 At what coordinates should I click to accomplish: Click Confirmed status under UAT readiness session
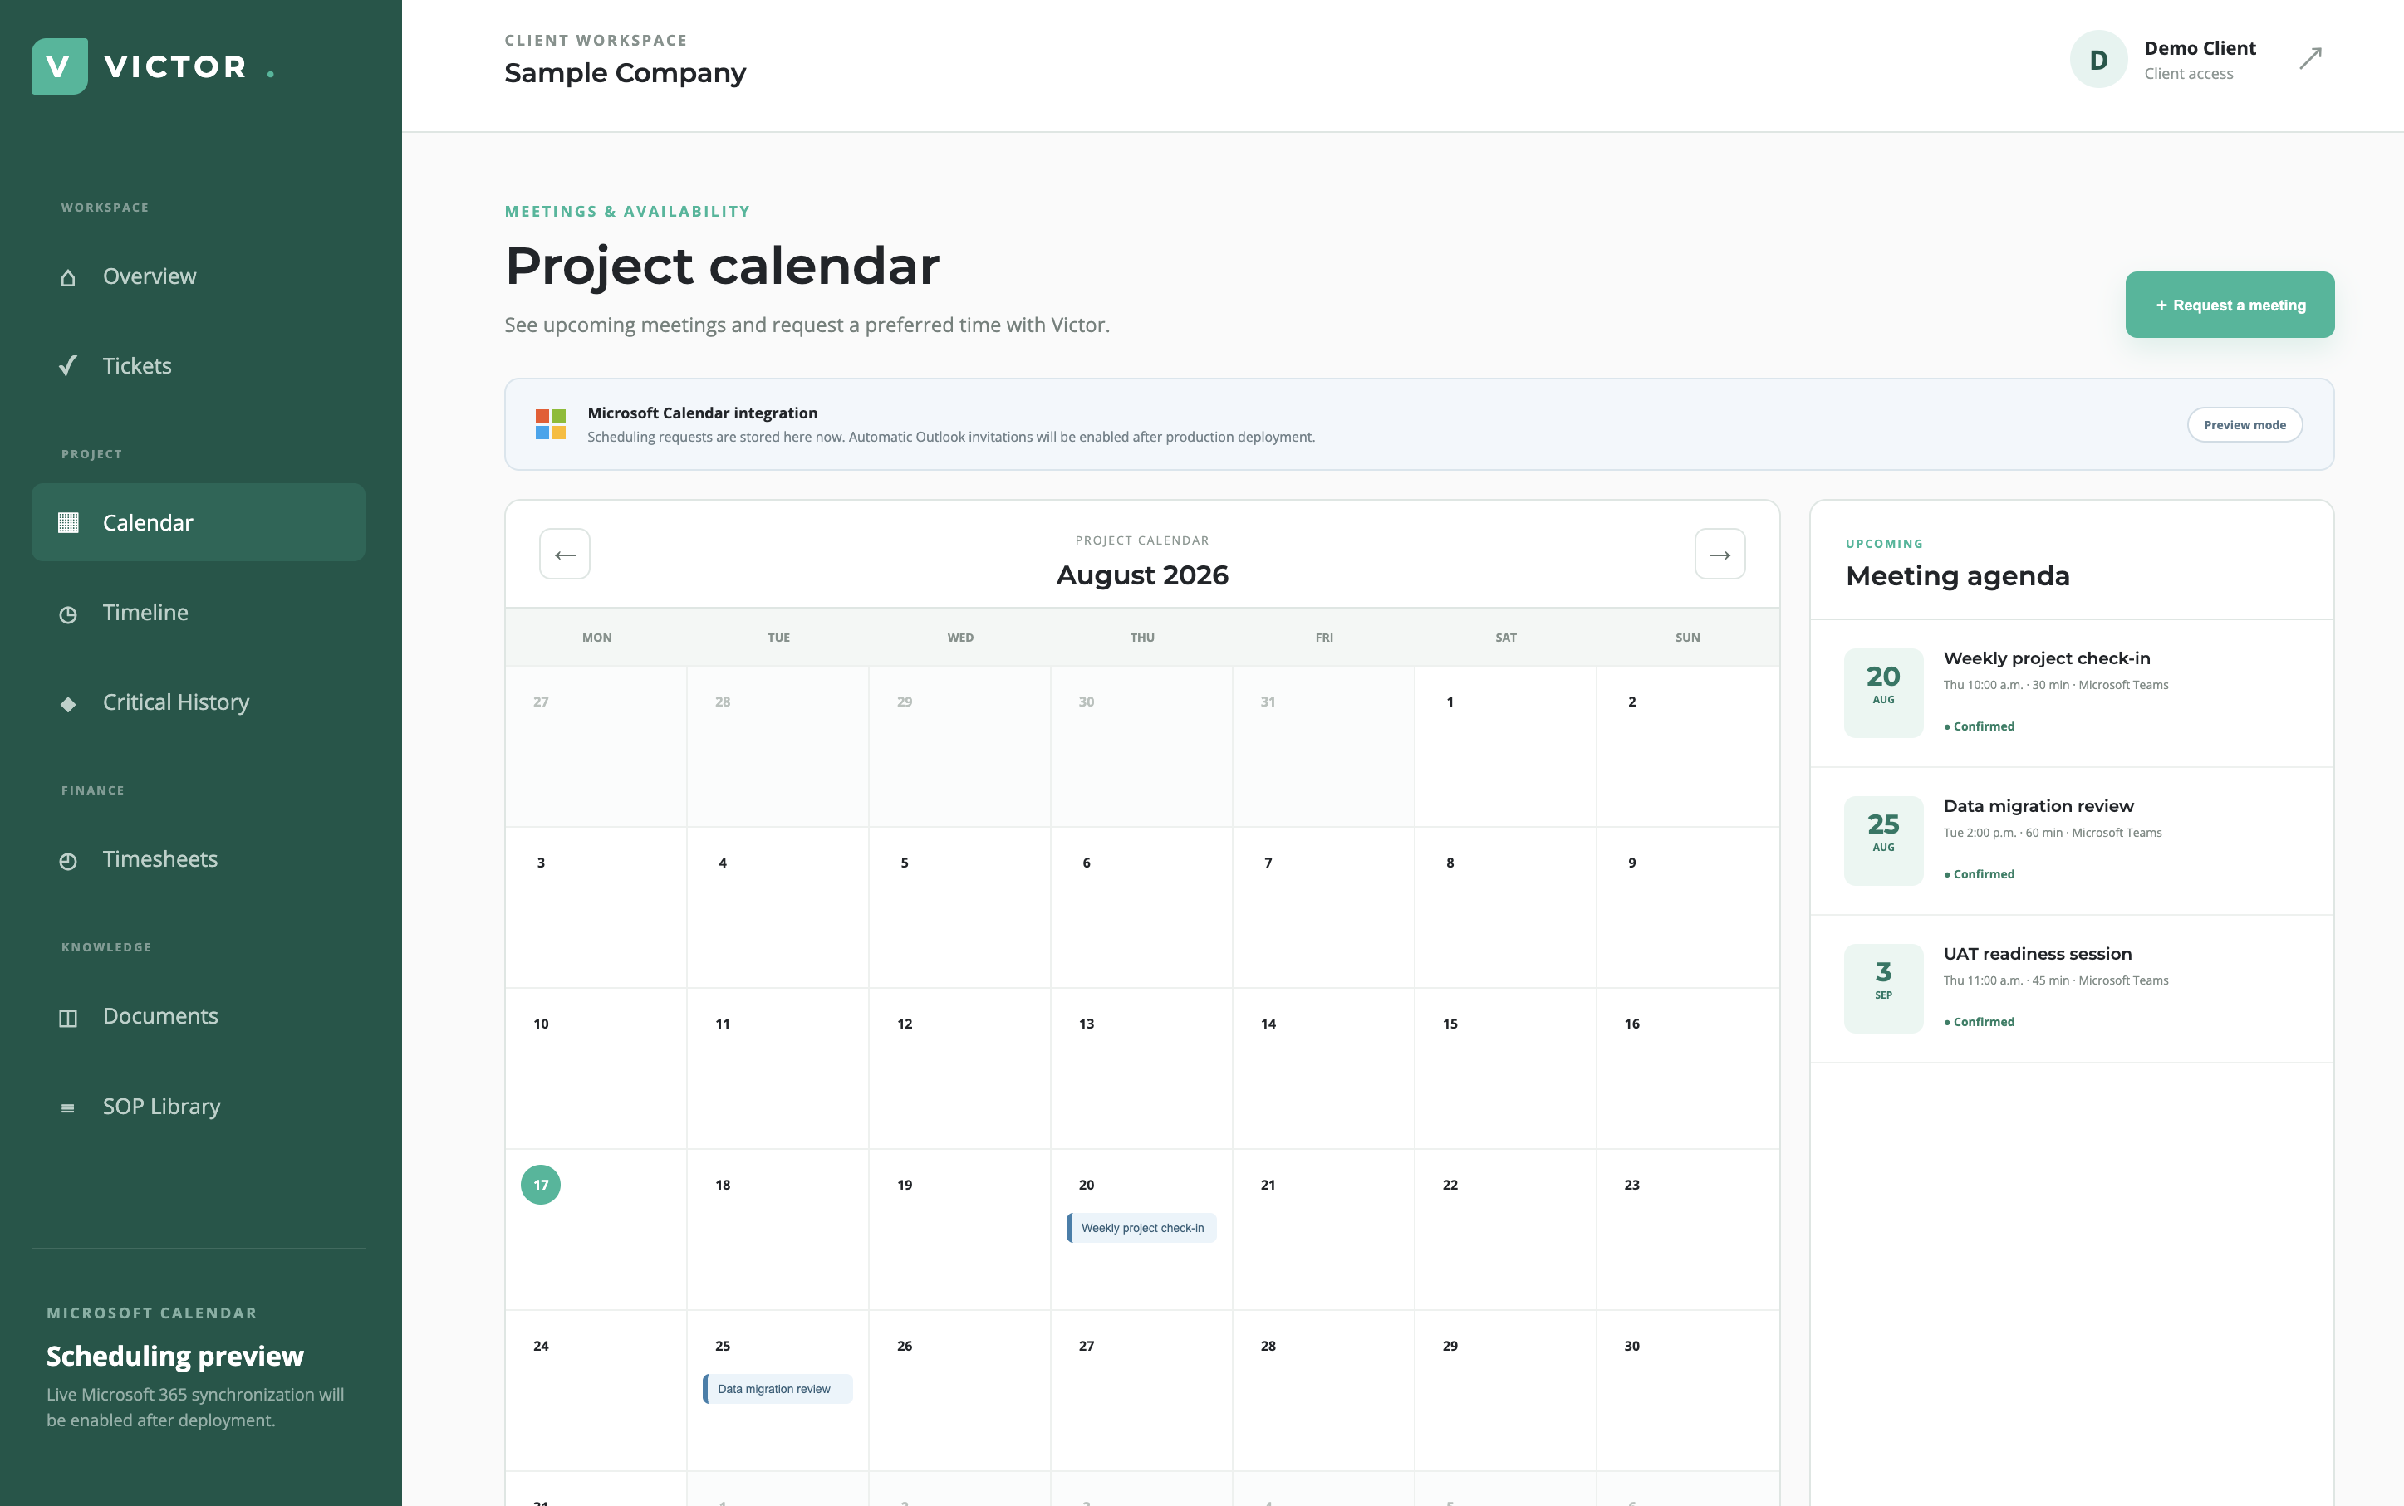(1980, 1022)
